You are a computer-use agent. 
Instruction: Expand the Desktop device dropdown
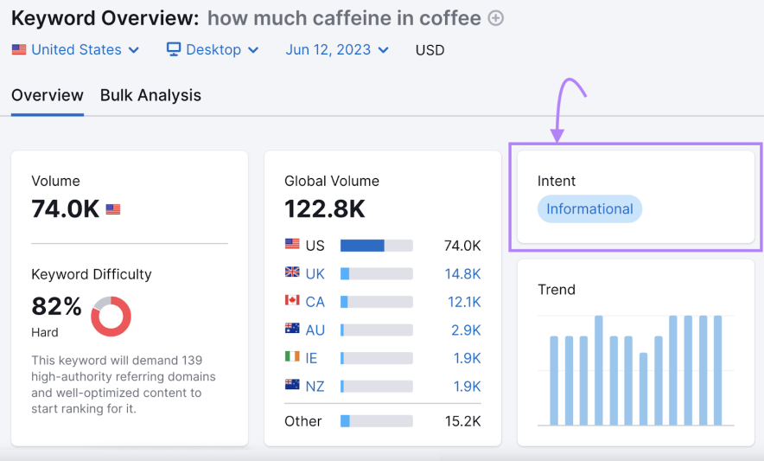tap(213, 50)
